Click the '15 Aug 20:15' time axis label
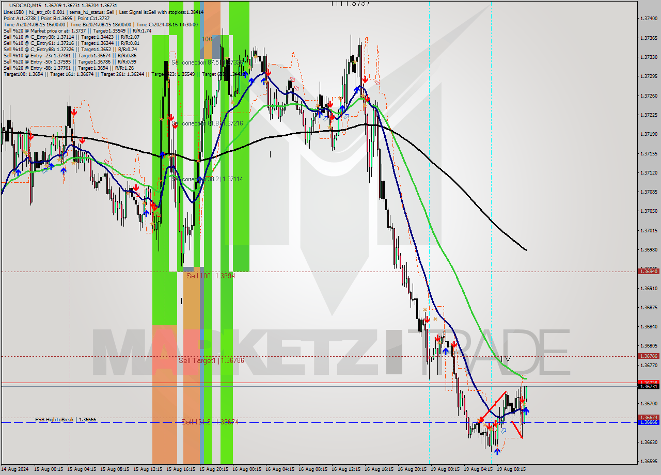The image size is (661, 475). [214, 470]
